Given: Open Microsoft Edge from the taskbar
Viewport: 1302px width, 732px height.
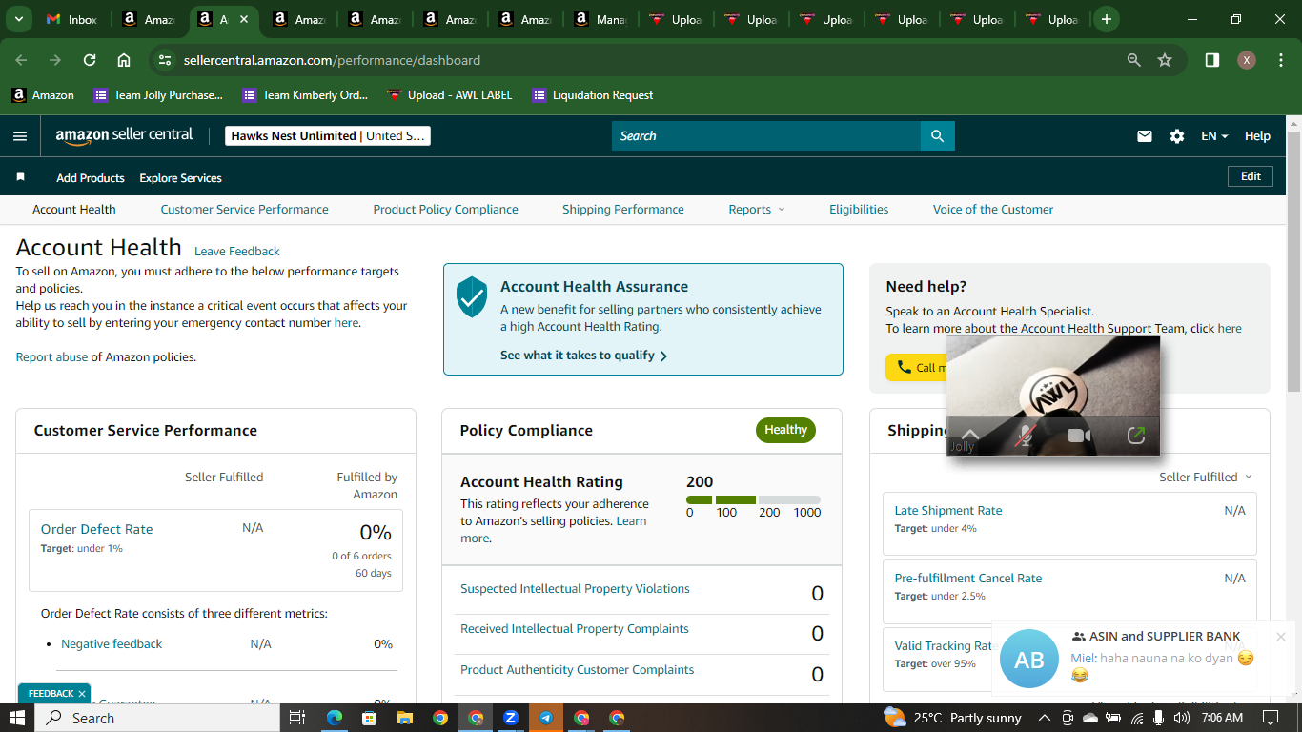Looking at the screenshot, I should point(334,718).
